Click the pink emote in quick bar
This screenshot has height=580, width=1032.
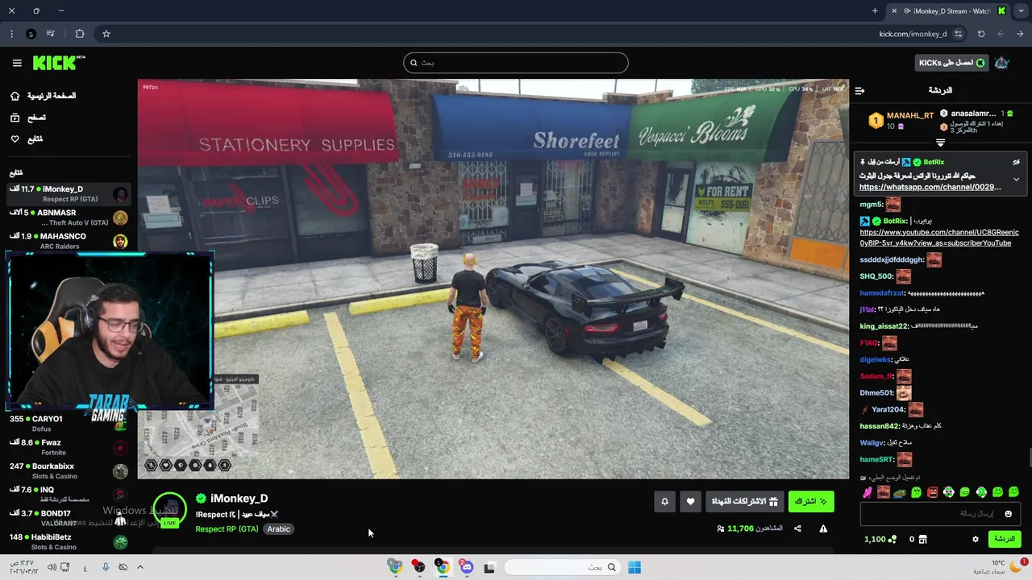click(x=868, y=492)
